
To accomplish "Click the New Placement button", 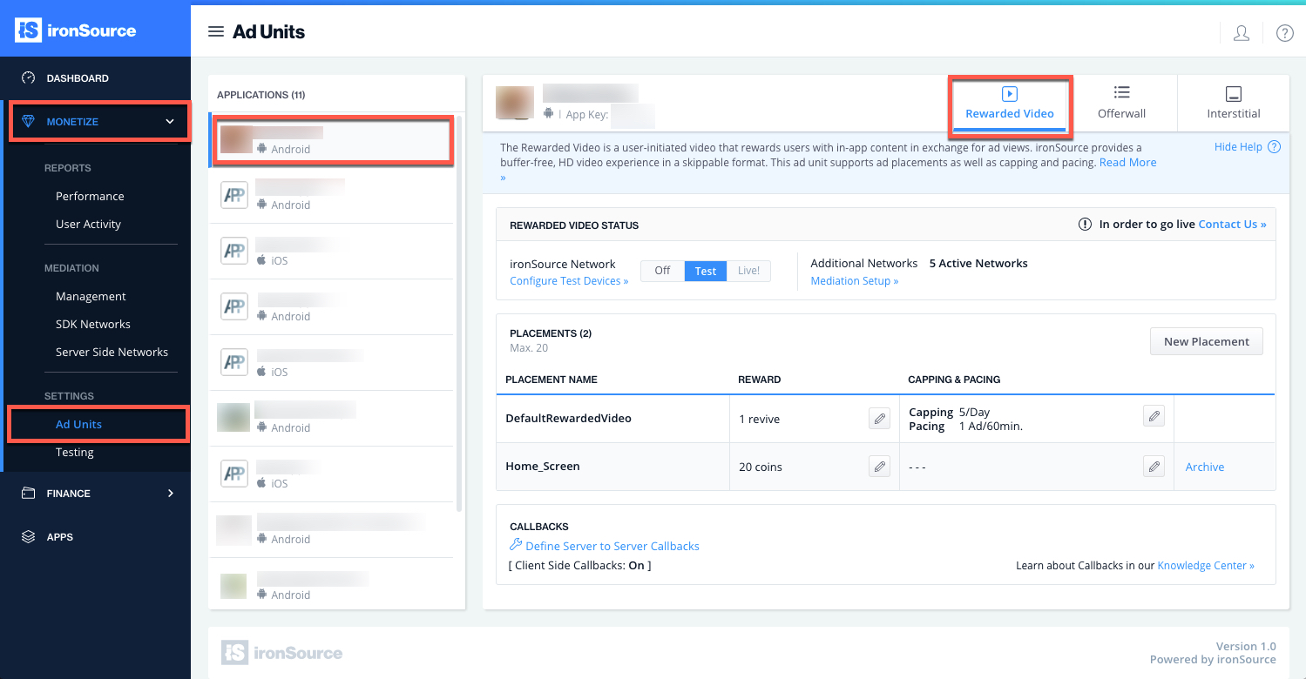I will (1206, 341).
